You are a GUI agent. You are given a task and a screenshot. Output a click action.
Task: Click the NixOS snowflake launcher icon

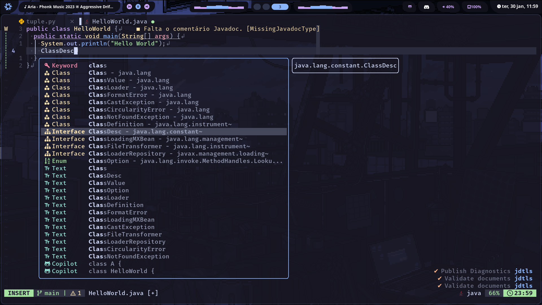(x=8, y=6)
